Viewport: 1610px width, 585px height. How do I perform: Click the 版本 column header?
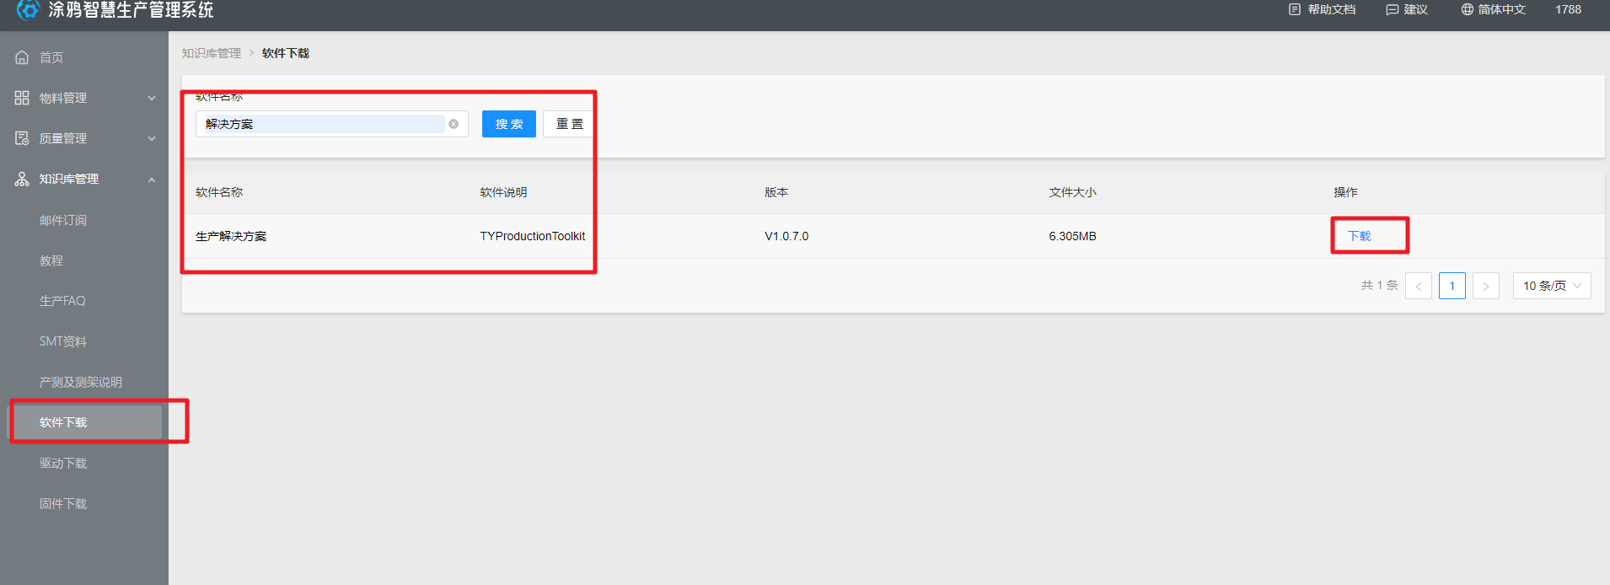click(776, 192)
